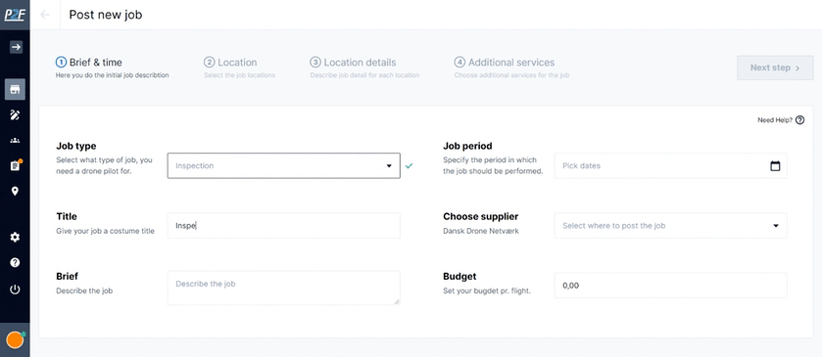
Task: Open the map location pin icon
Action: 15,191
